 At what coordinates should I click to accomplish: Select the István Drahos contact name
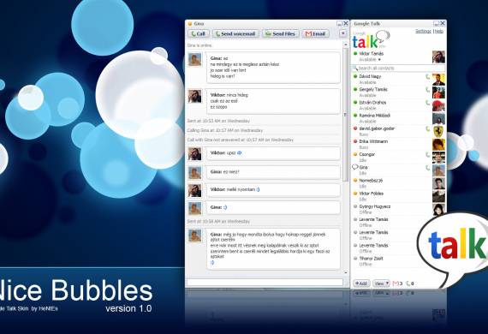[372, 103]
